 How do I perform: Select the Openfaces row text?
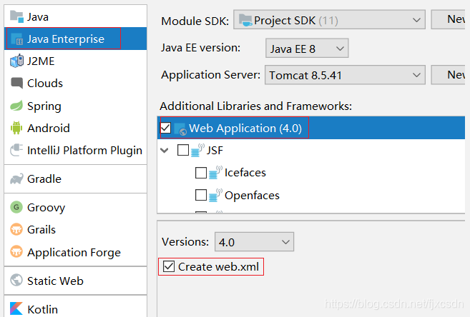(252, 196)
